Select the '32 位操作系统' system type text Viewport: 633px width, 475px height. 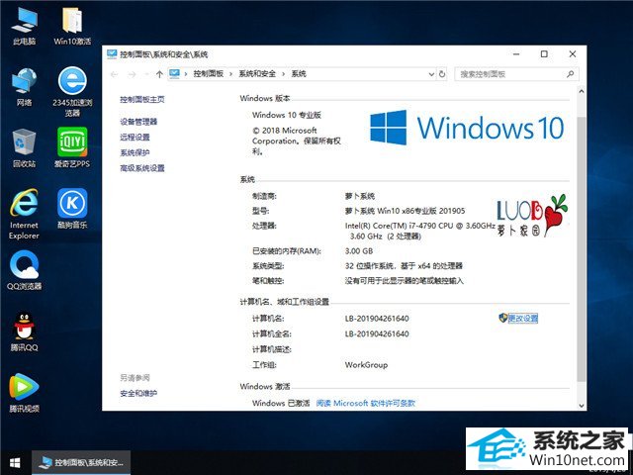pyautogui.click(x=369, y=266)
